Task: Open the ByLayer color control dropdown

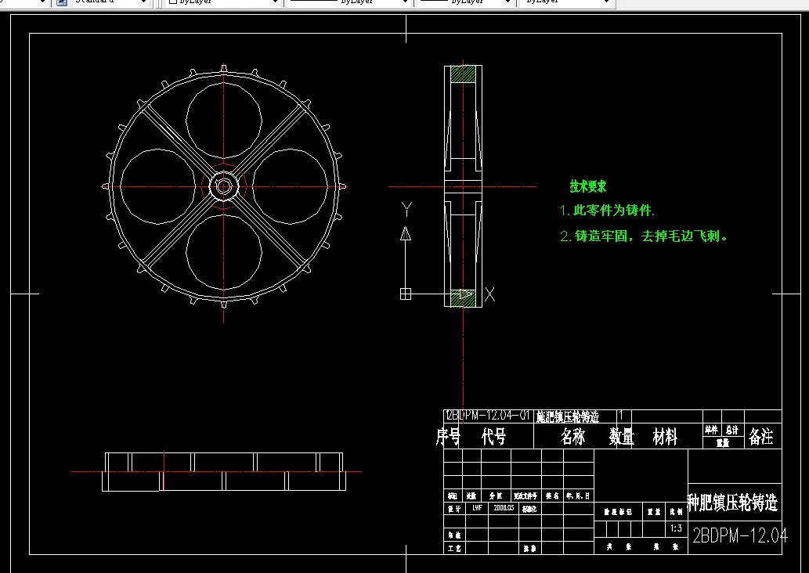Action: [x=223, y=2]
